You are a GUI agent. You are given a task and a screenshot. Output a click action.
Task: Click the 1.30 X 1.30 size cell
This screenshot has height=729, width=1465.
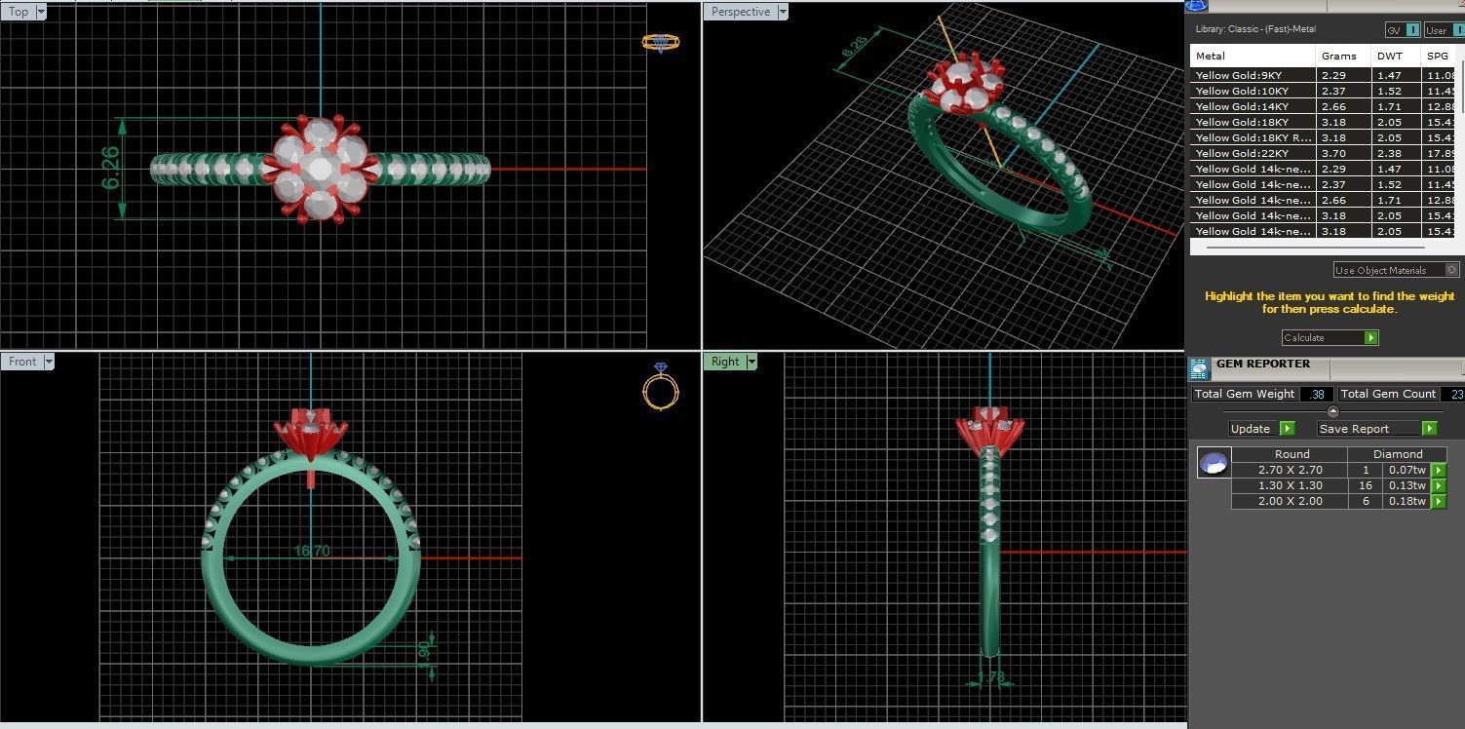(x=1290, y=486)
